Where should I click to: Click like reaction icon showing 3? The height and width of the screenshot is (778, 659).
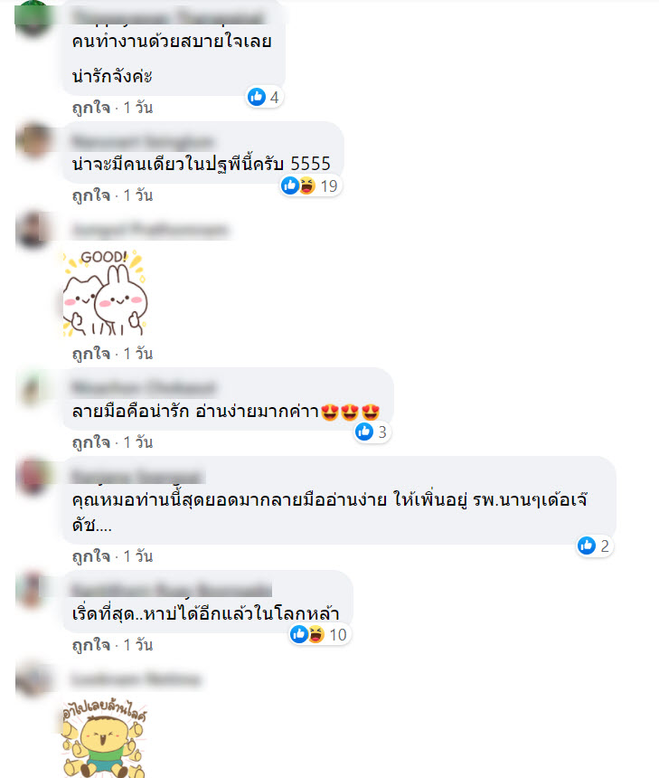tap(364, 432)
